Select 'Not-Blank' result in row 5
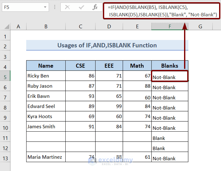This screenshot has width=221, height=171. pyautogui.click(x=170, y=76)
